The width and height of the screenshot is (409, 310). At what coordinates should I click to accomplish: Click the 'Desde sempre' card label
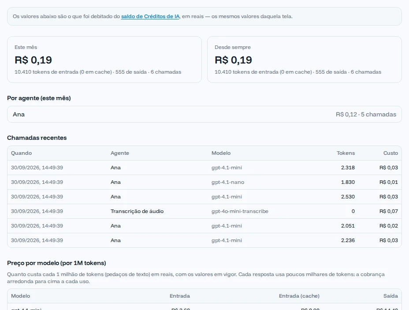pyautogui.click(x=233, y=47)
